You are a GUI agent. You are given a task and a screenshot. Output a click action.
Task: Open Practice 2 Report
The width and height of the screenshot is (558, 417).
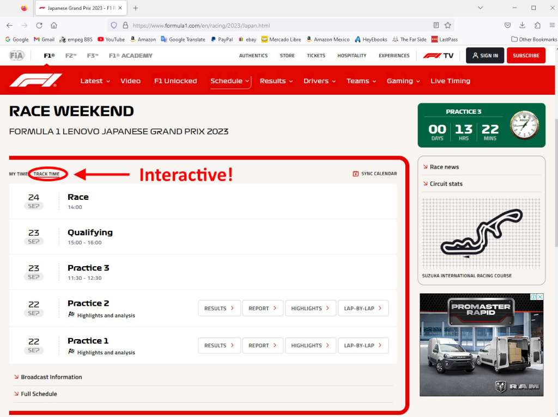pyautogui.click(x=263, y=308)
